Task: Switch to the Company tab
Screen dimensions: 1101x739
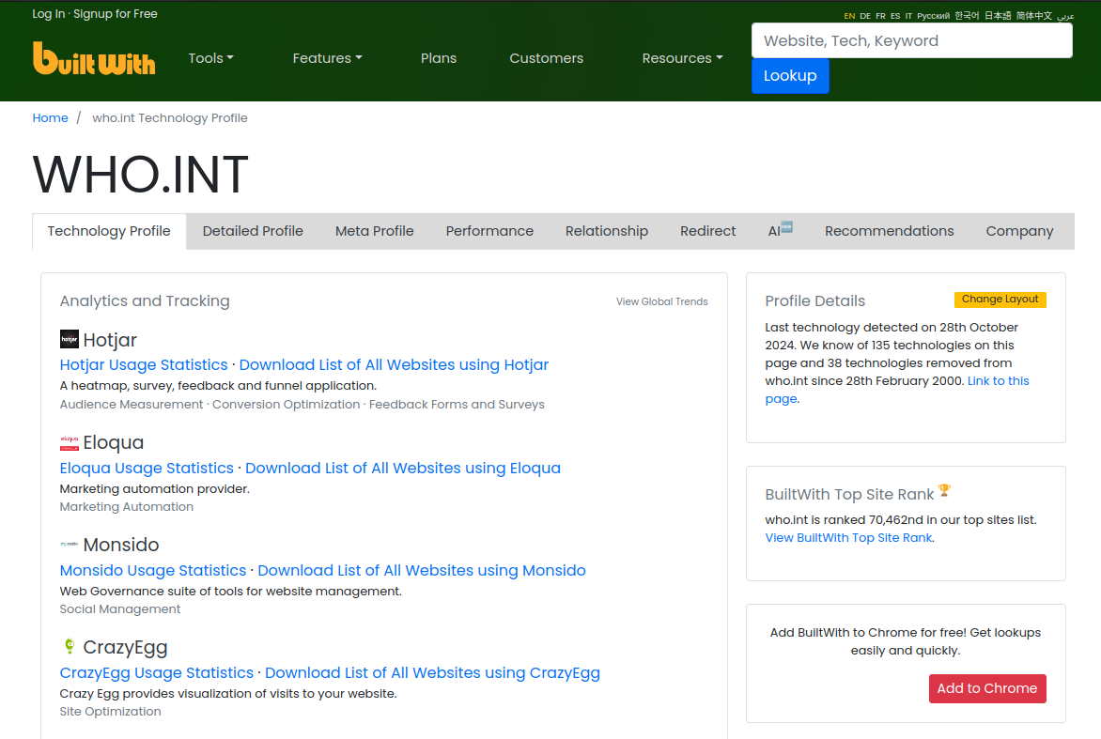Action: (1019, 231)
